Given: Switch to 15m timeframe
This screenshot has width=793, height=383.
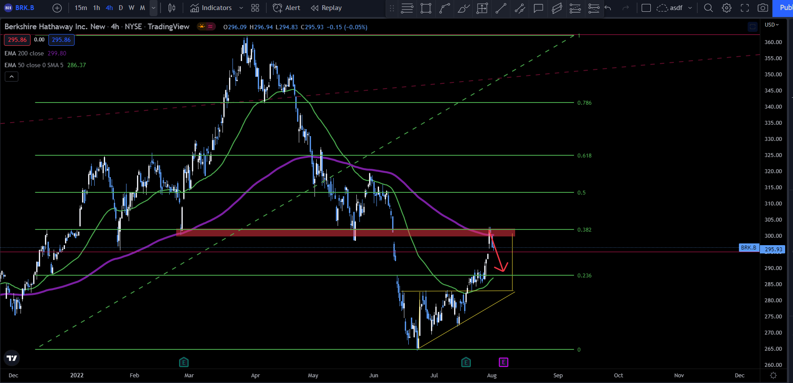Looking at the screenshot, I should coord(81,8).
